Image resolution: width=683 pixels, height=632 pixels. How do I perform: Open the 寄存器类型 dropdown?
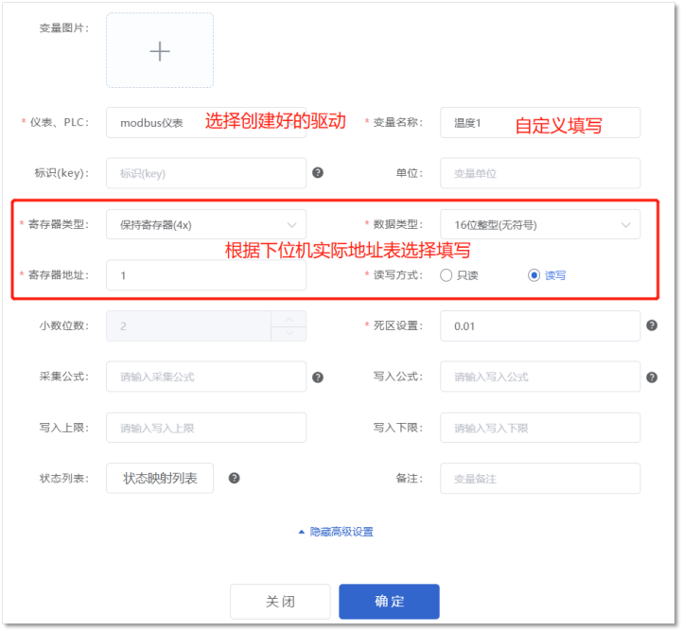[x=206, y=225]
